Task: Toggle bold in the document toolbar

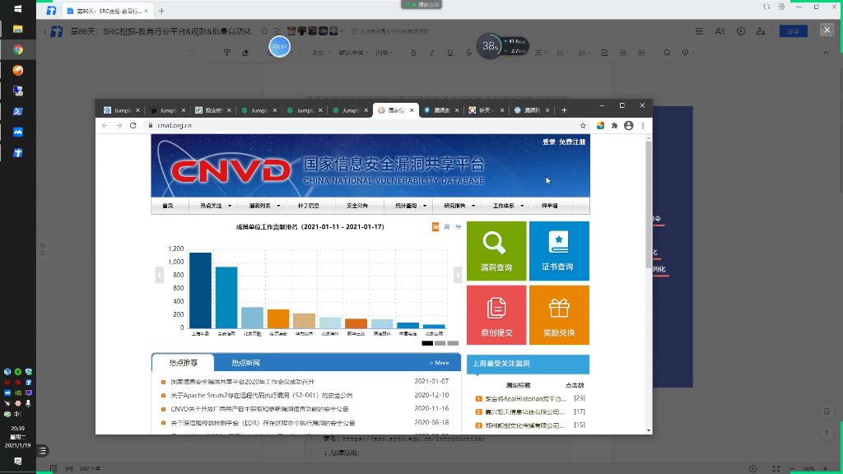Action: [413, 53]
